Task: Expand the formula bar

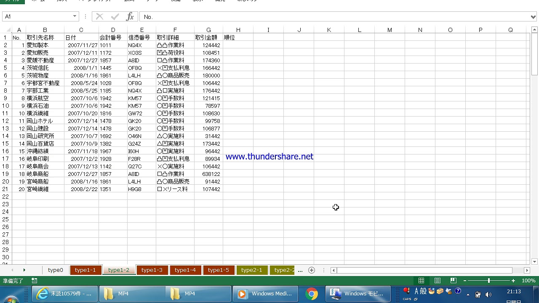Action: click(534, 17)
